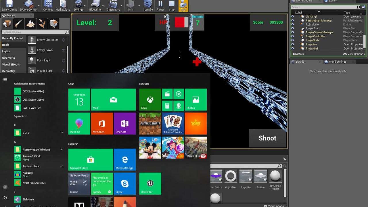Launch the Minecraft tile

[x=150, y=124]
